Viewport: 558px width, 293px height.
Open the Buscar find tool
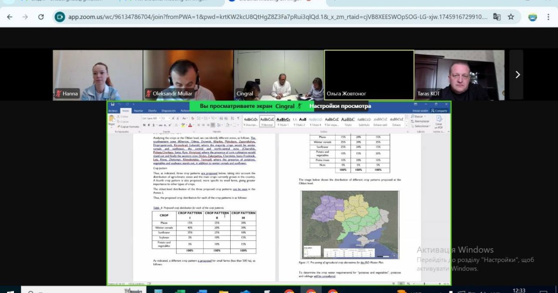(418, 116)
